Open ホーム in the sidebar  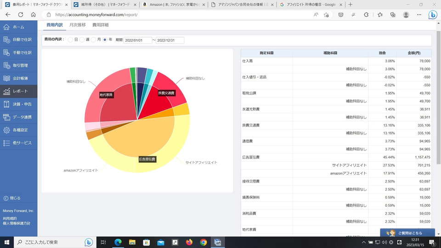[18, 27]
